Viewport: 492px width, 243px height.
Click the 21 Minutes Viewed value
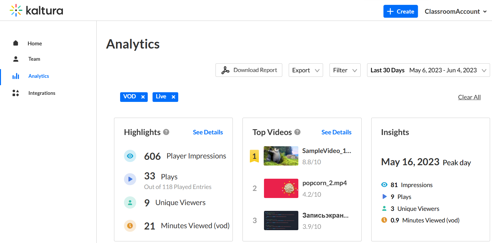pyautogui.click(x=150, y=226)
